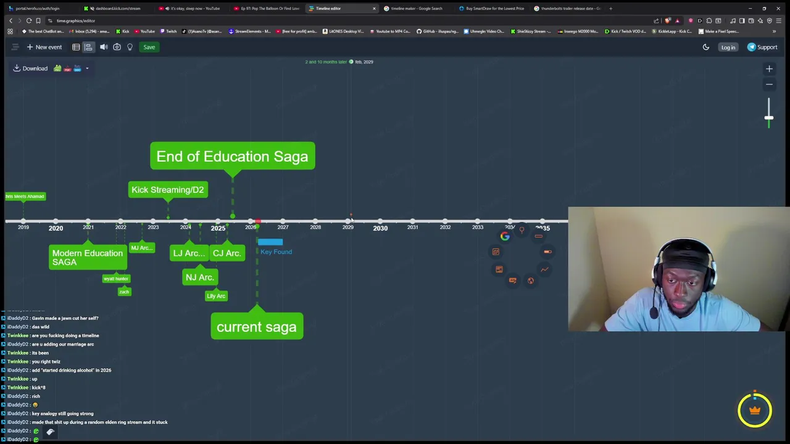Select the CJ Arc event label
790x444 pixels.
227,253
